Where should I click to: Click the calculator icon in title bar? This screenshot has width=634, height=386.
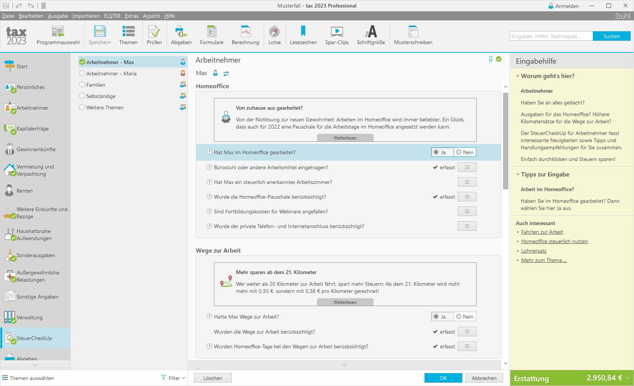pos(43,6)
